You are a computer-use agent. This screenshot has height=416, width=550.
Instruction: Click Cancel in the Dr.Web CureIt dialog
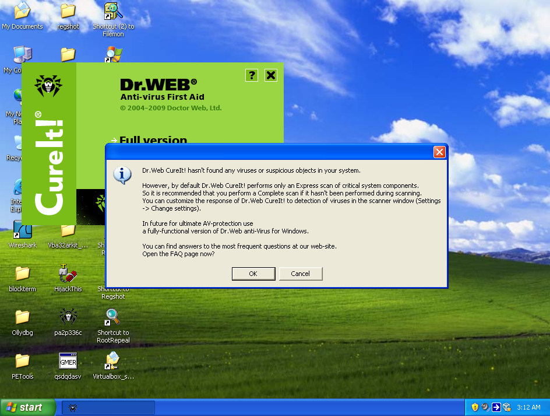[x=300, y=274]
